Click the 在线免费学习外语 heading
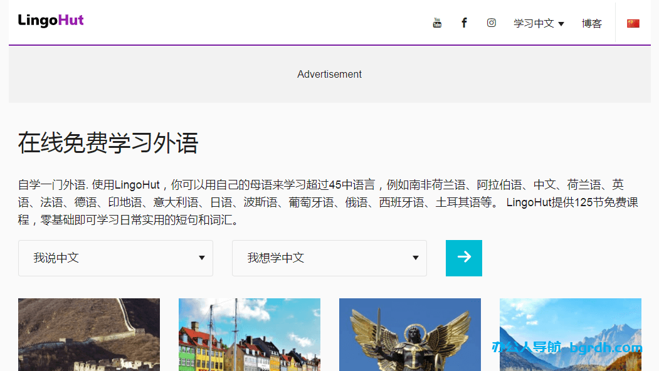The height and width of the screenshot is (371, 659). click(x=108, y=143)
